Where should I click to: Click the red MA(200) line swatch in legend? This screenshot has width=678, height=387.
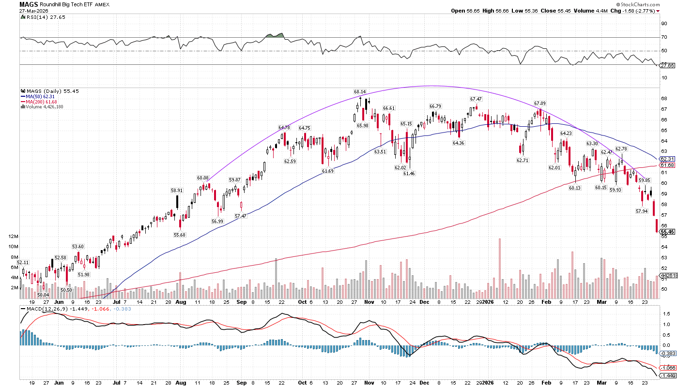[x=22, y=102]
